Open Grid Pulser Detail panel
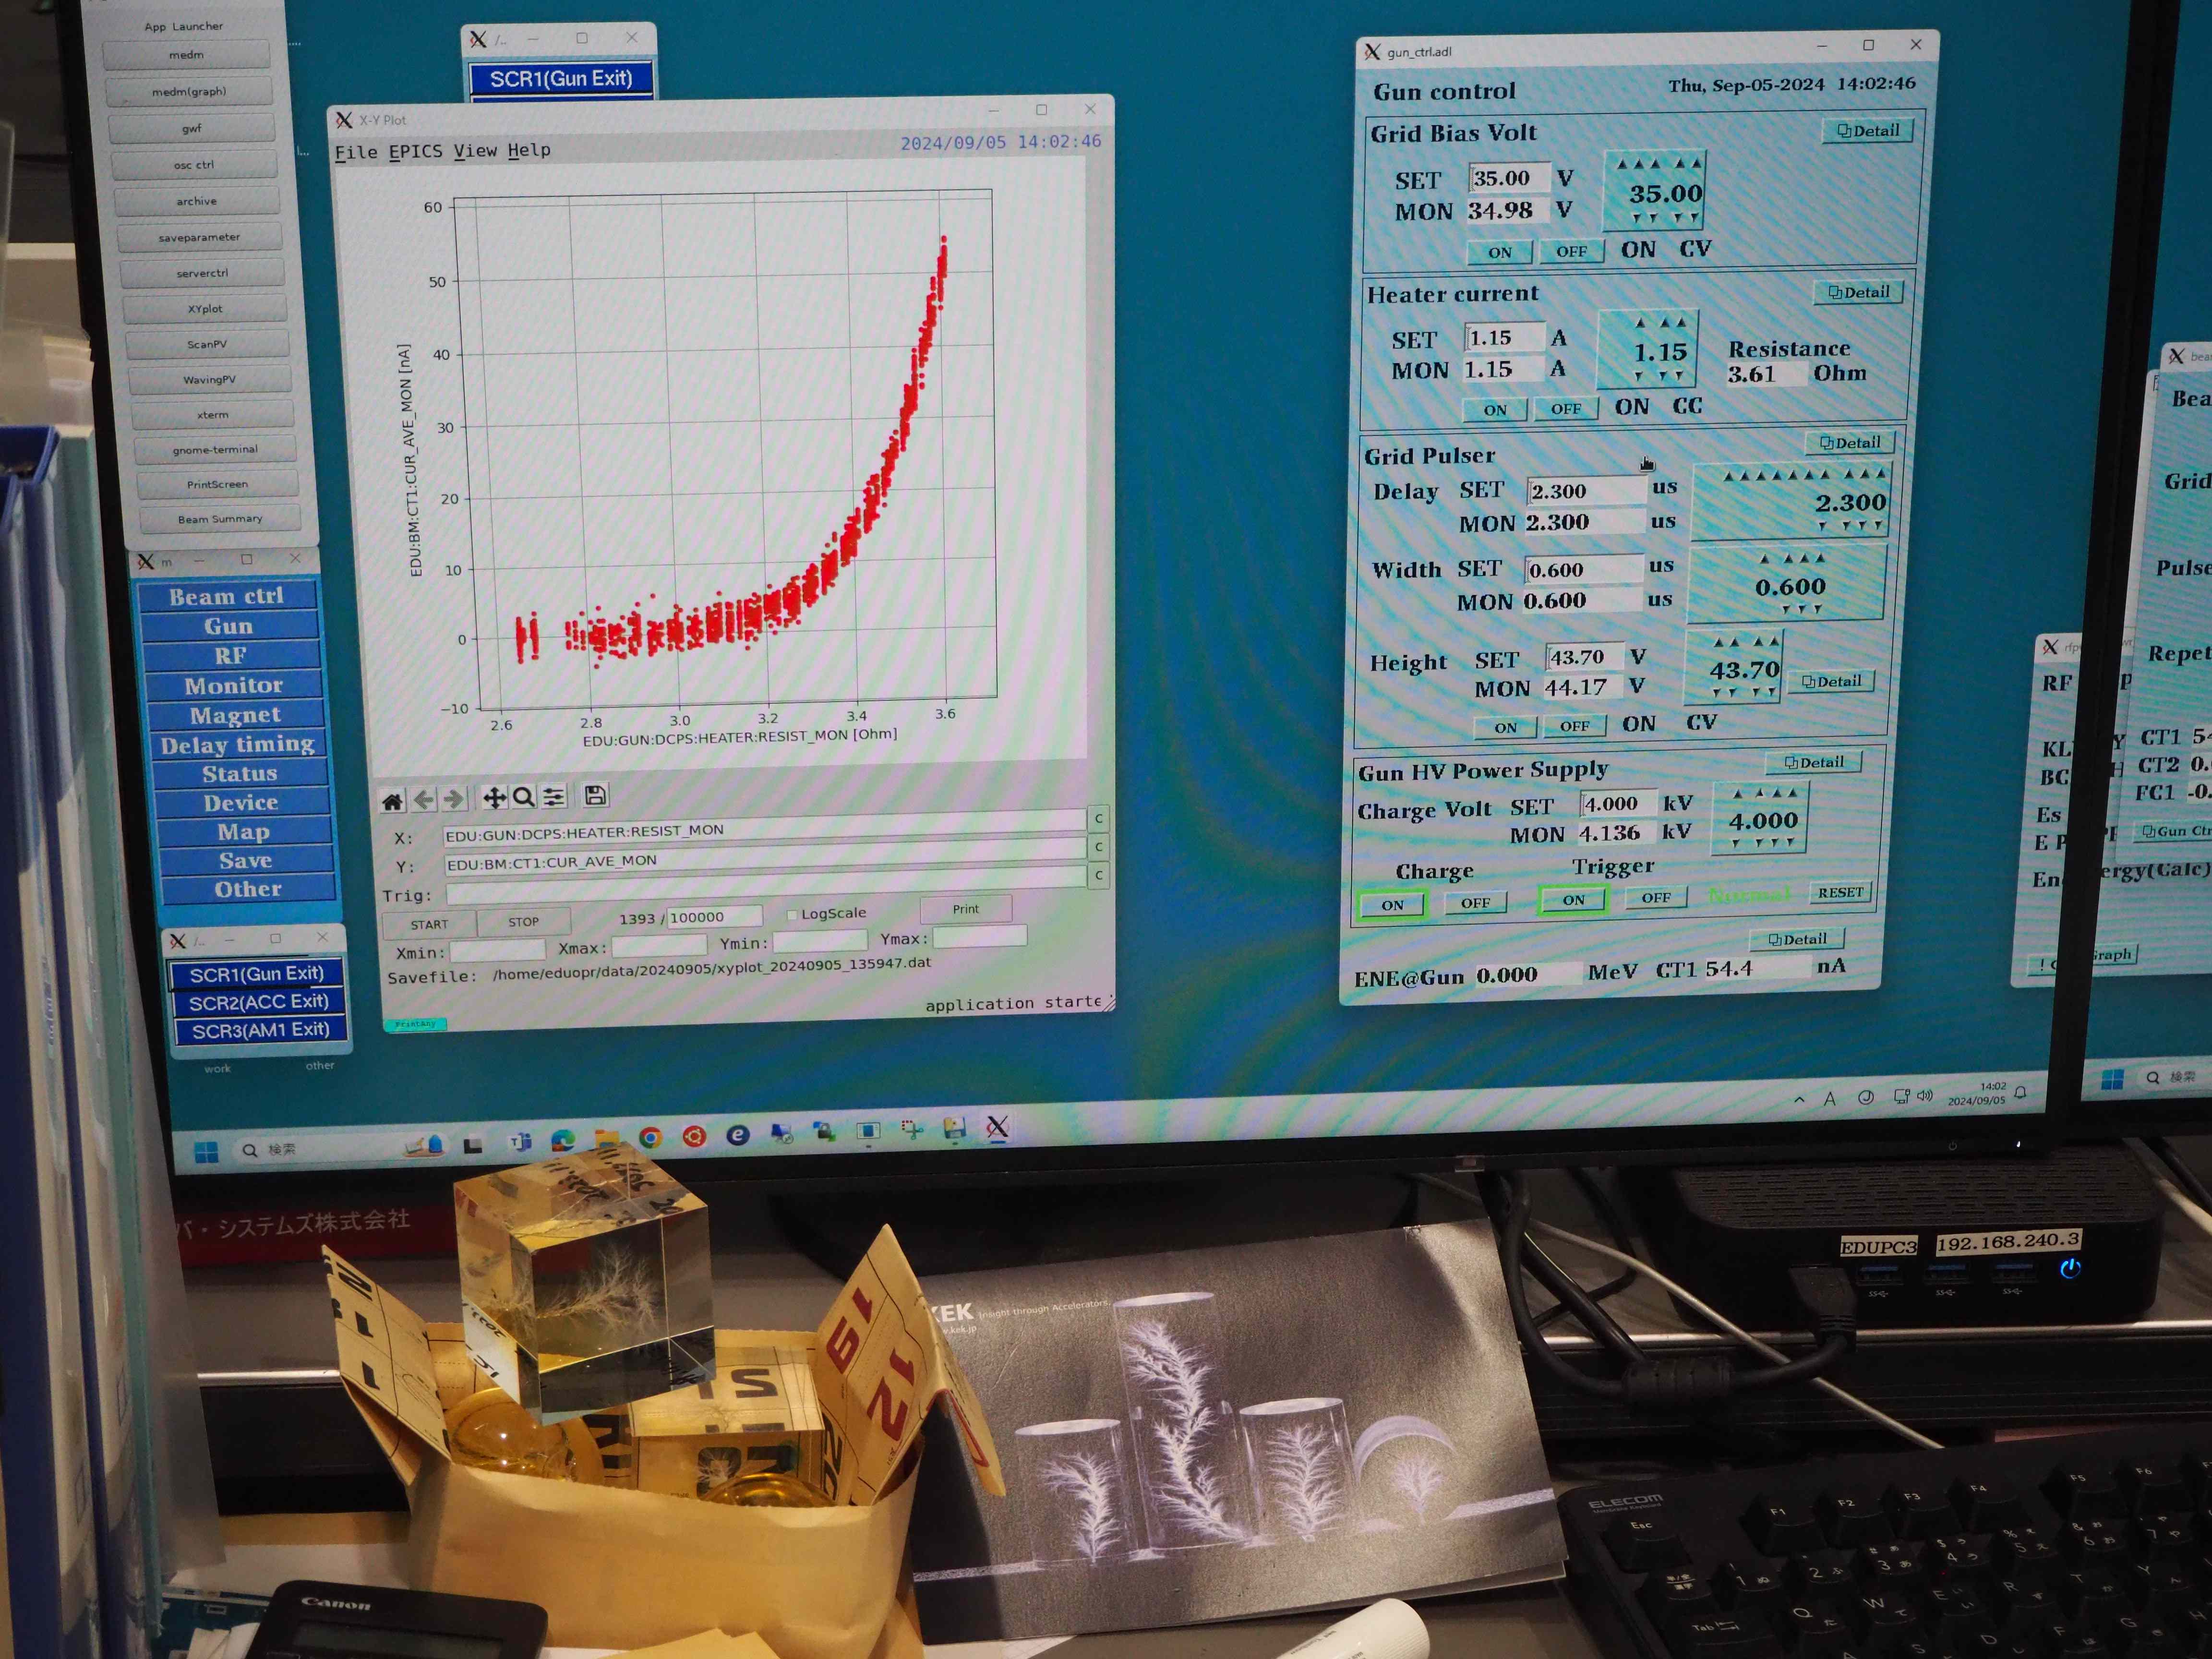This screenshot has width=2212, height=1659. click(1850, 443)
